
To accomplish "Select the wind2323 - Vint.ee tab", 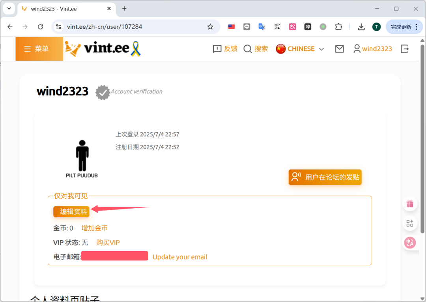I will (67, 9).
